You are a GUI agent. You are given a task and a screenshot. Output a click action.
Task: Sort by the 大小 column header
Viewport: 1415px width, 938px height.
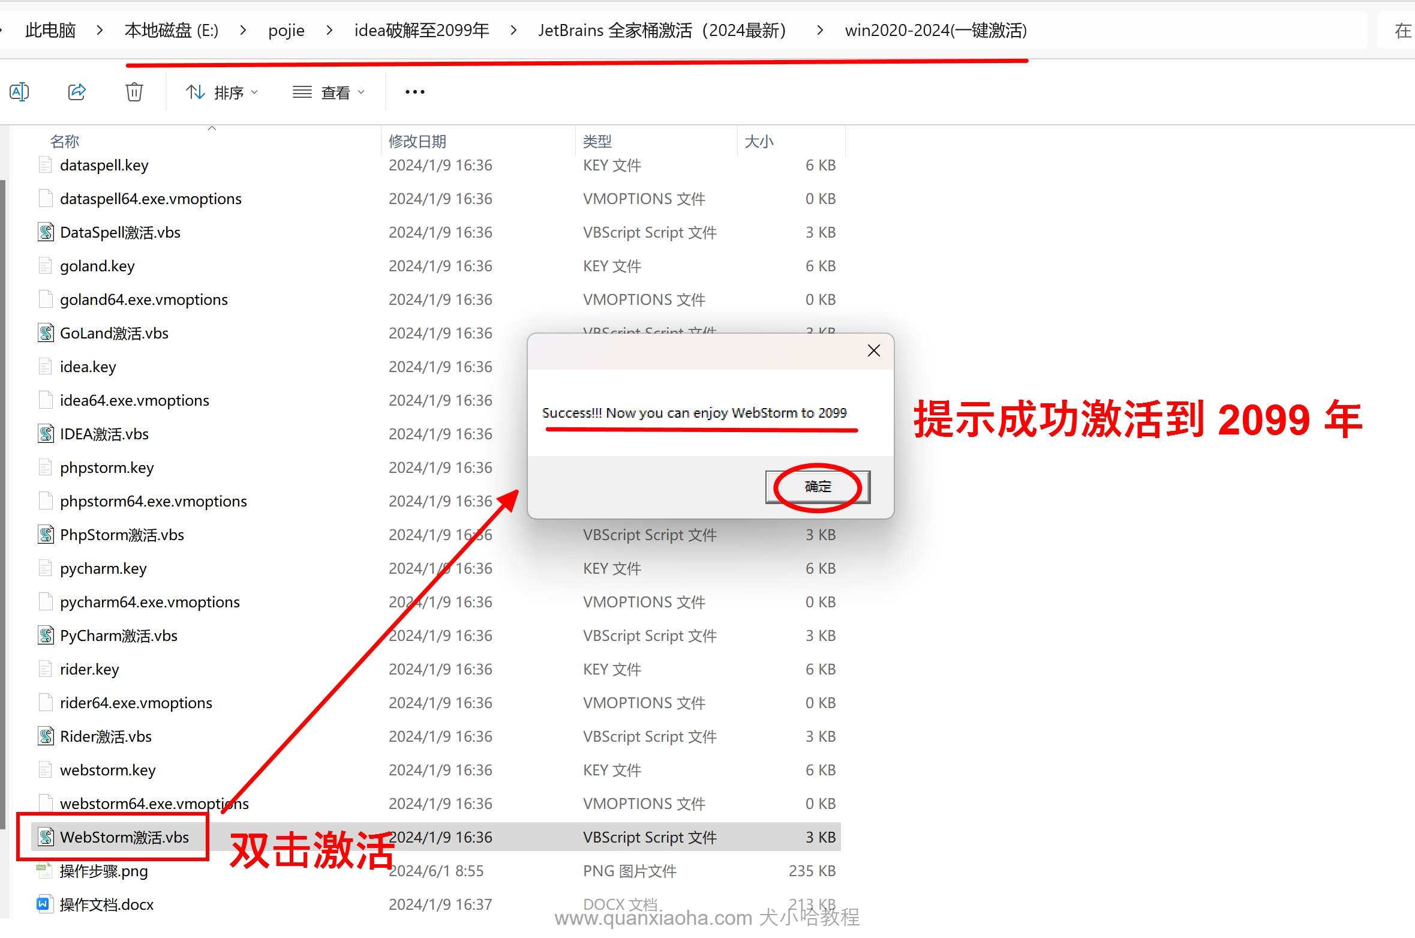(759, 142)
